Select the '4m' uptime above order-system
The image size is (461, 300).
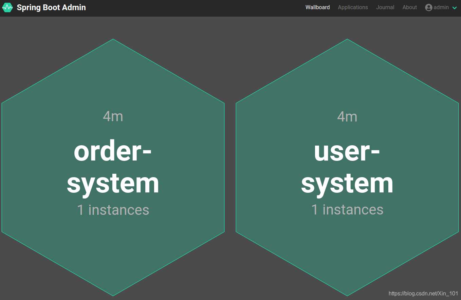click(x=113, y=116)
